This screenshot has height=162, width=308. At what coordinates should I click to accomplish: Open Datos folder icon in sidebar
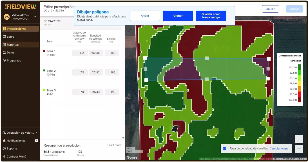coord(4,53)
